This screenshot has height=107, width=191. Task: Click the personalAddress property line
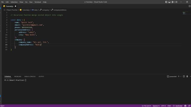(24, 30)
